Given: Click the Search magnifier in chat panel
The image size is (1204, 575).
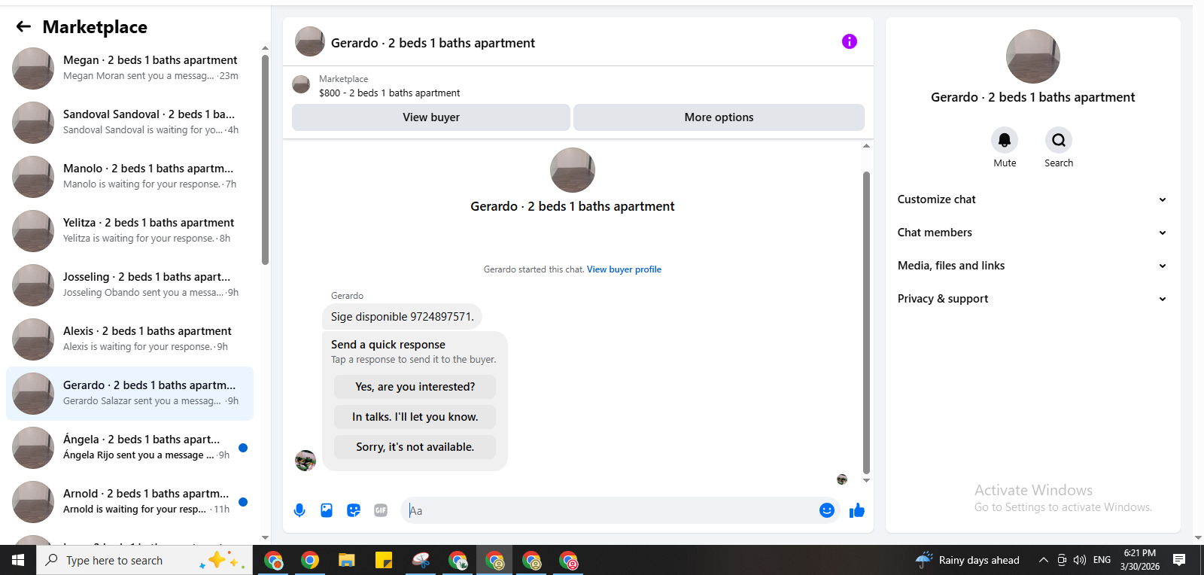Looking at the screenshot, I should coord(1059,140).
